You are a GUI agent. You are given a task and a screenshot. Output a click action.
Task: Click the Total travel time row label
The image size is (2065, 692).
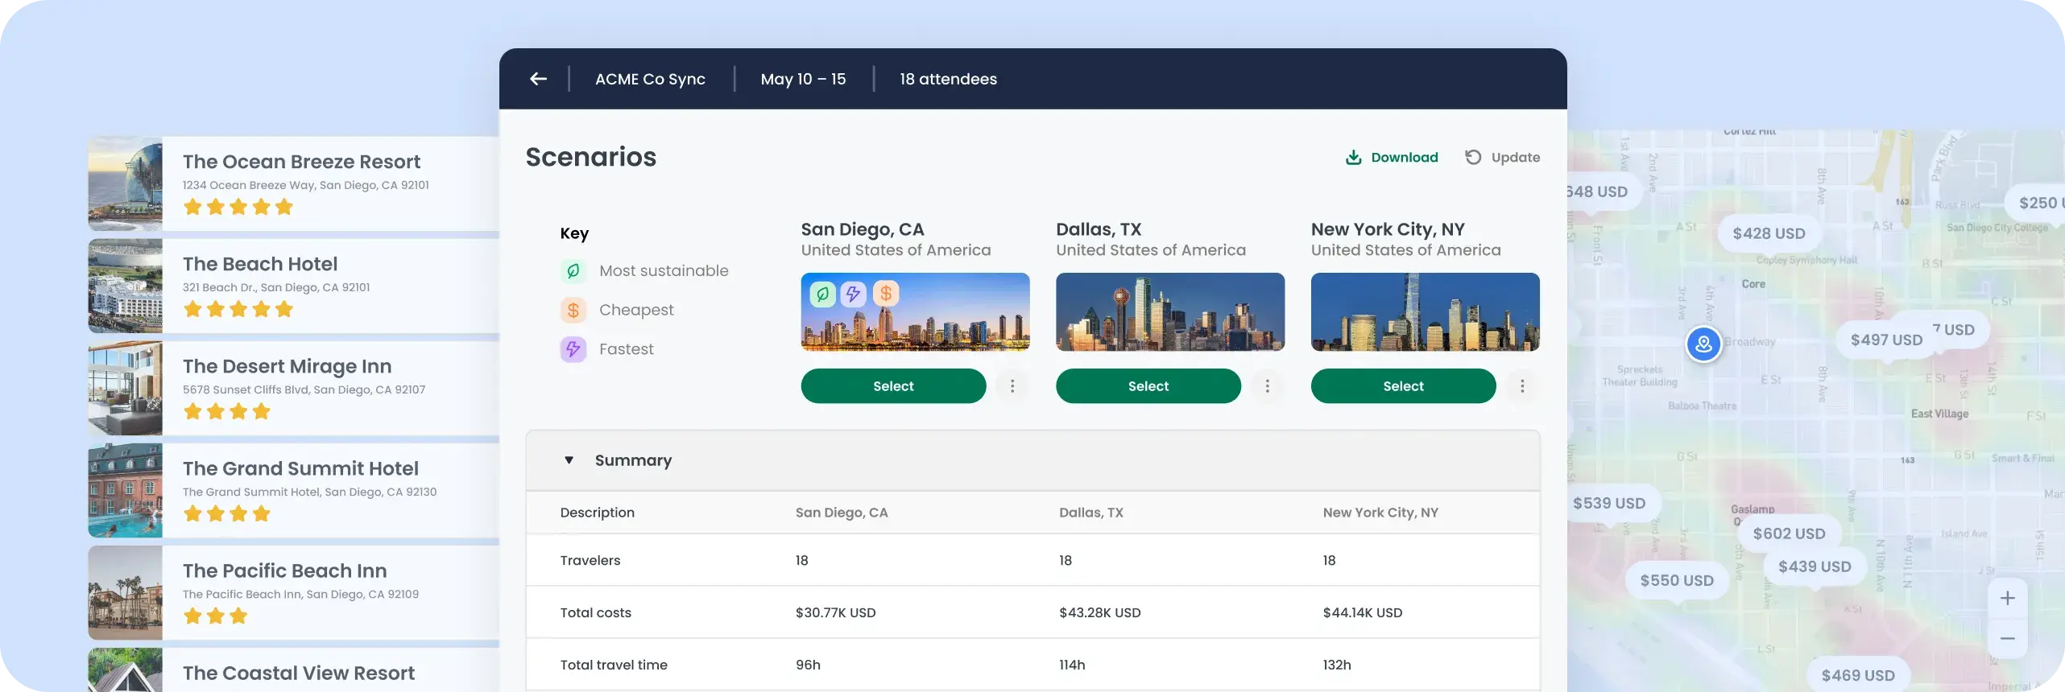point(614,665)
